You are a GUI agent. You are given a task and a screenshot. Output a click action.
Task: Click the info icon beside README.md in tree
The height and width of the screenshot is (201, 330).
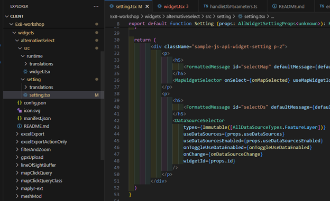[x=20, y=126]
